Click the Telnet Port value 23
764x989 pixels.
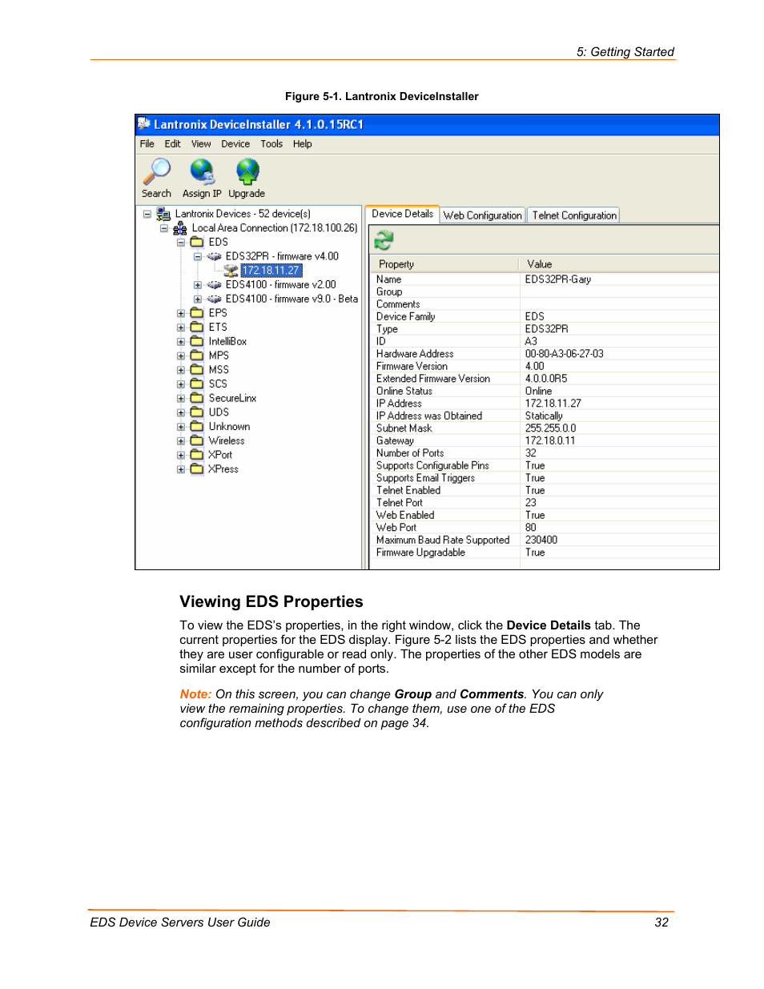531,503
